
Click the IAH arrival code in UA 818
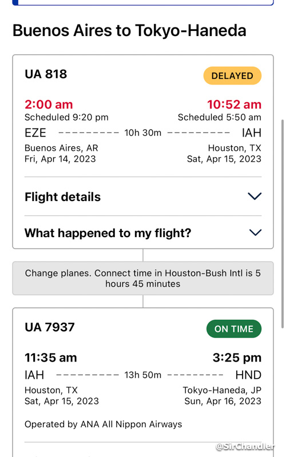[x=251, y=133]
